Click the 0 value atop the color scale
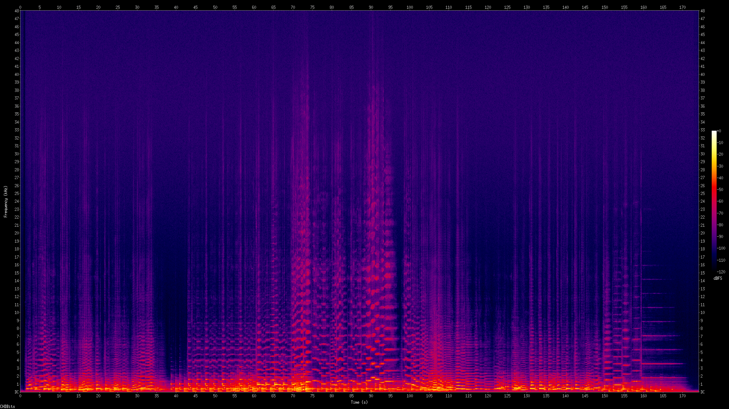This screenshot has height=409, width=729. point(719,131)
